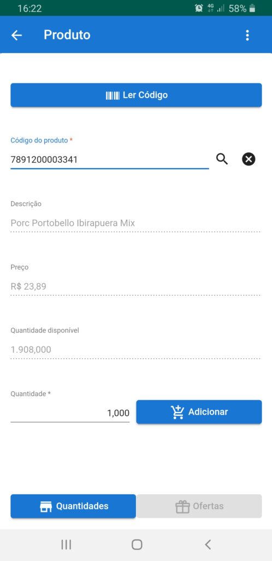Tap the Preço field value
Viewport: 272px width, 561px height.
pyautogui.click(x=28, y=287)
